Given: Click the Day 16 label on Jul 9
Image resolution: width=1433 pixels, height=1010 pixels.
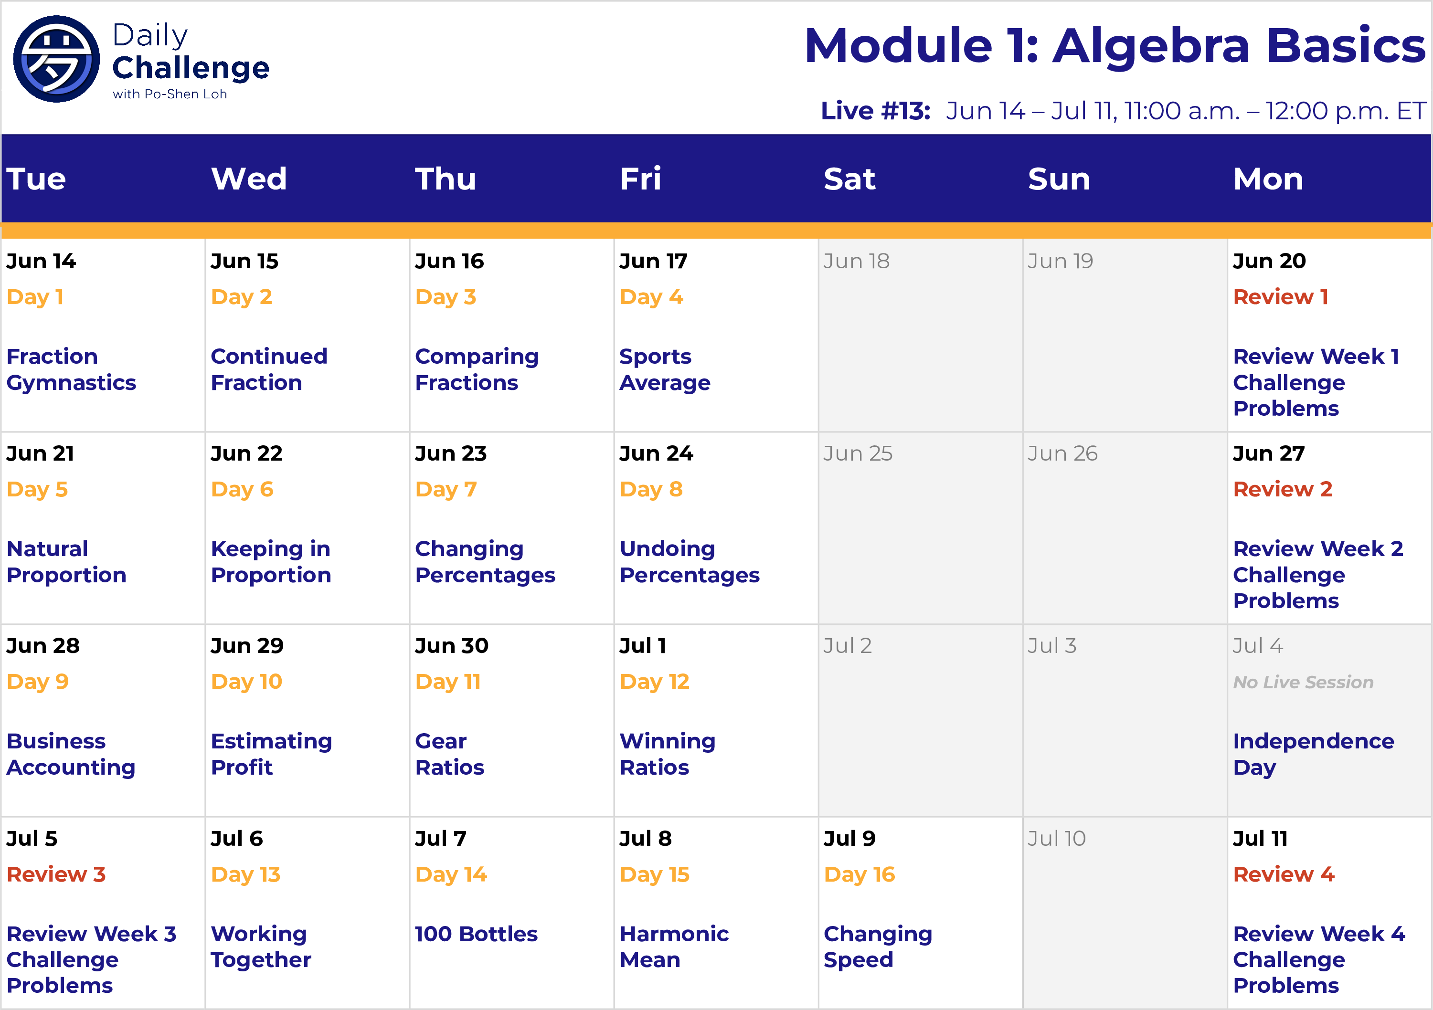Looking at the screenshot, I should (859, 874).
